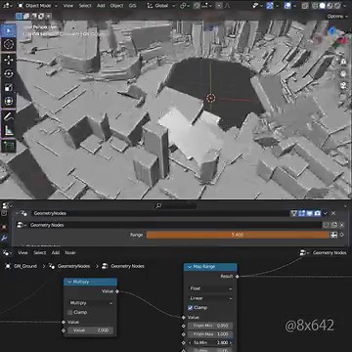
Task: Open the viewport shading options dropdown
Action: 344,6
